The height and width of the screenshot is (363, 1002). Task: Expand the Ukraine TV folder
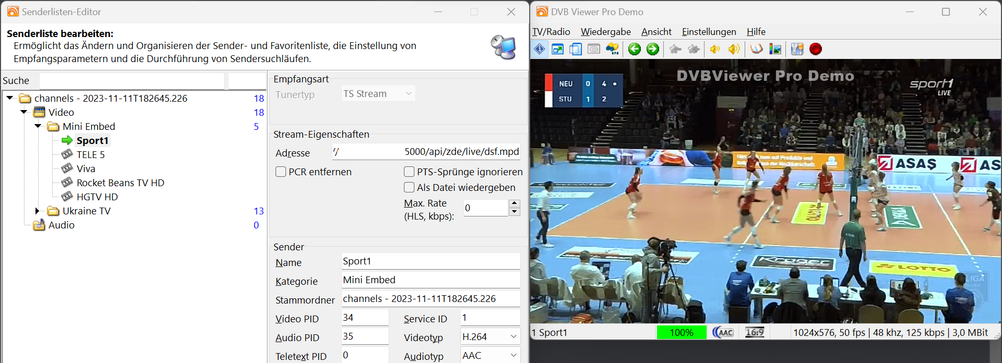coord(38,211)
